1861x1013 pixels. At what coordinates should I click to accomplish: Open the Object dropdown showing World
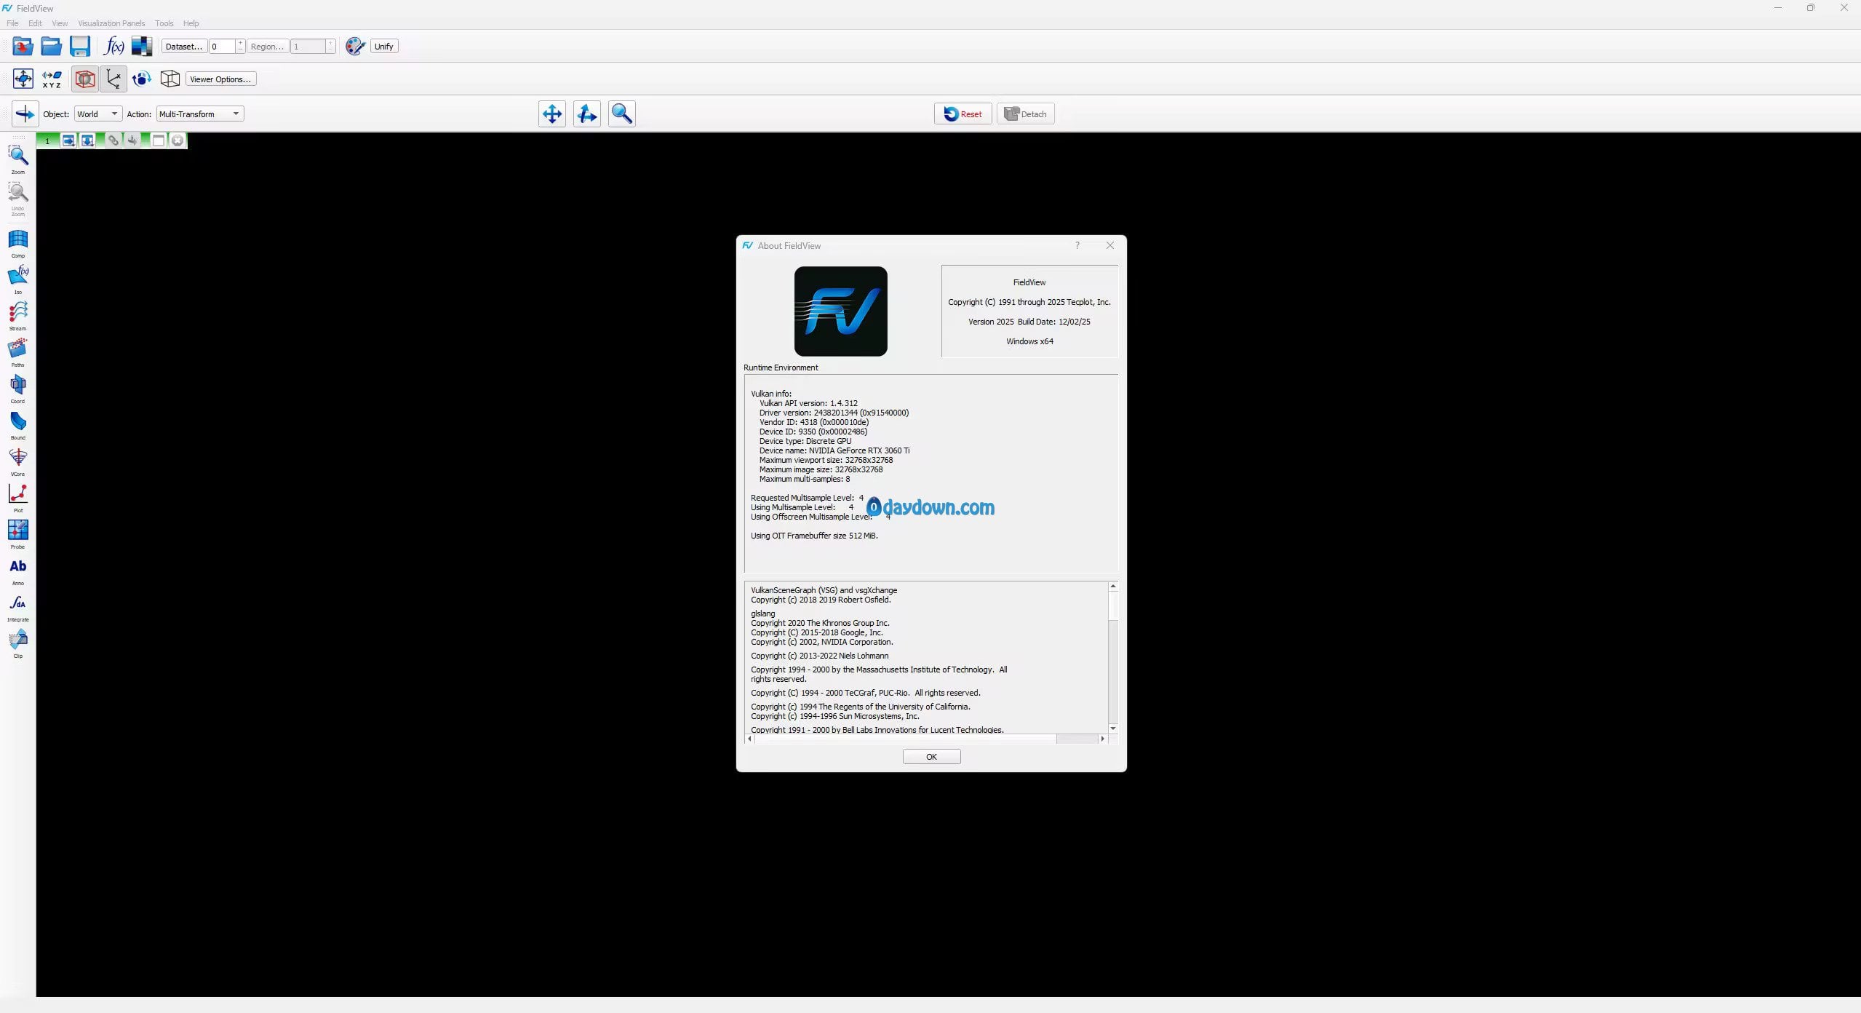coord(98,114)
